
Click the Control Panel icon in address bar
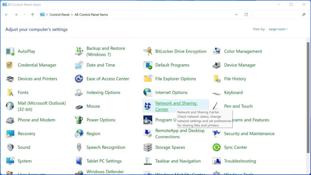coord(42,15)
